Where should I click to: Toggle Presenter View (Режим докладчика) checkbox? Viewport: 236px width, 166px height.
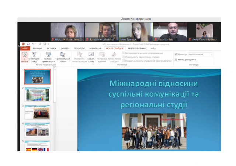(x=176, y=59)
